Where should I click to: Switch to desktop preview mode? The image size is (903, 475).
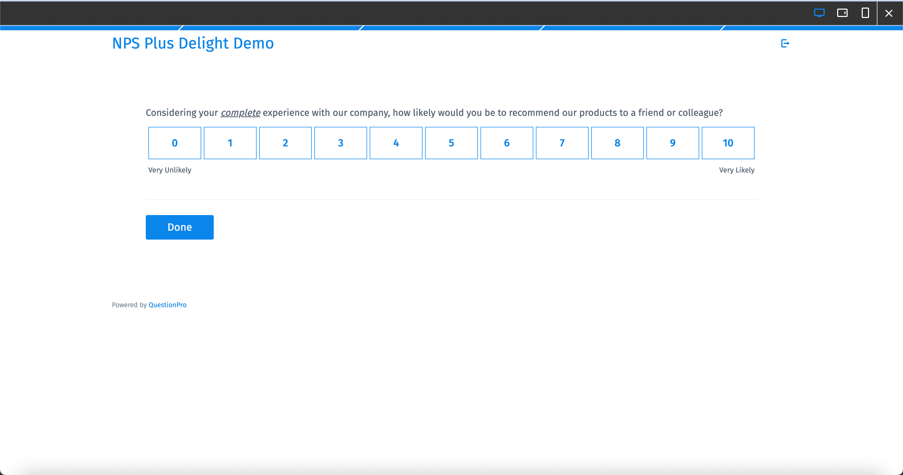tap(820, 13)
